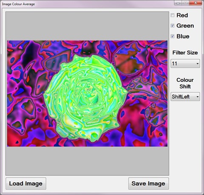
Task: Click the Load Image button
Action: pyautogui.click(x=26, y=184)
